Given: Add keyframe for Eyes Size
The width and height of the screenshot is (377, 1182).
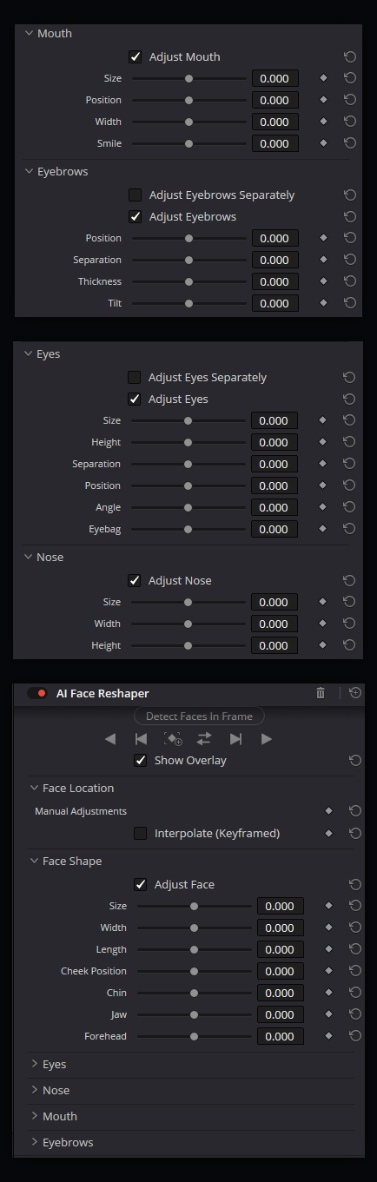Looking at the screenshot, I should tap(322, 420).
